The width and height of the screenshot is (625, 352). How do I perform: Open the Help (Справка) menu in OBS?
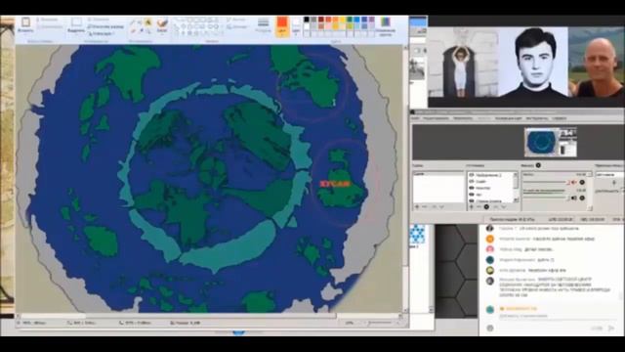pyautogui.click(x=560, y=118)
